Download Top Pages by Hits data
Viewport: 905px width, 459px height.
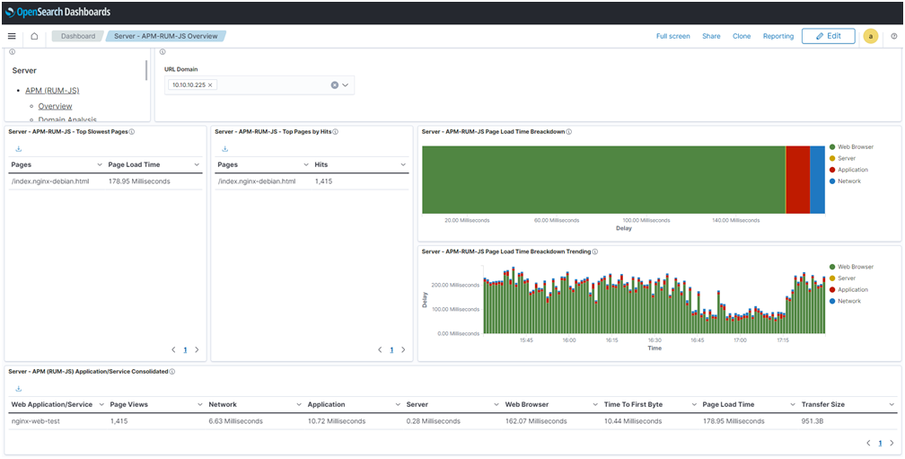coord(225,149)
